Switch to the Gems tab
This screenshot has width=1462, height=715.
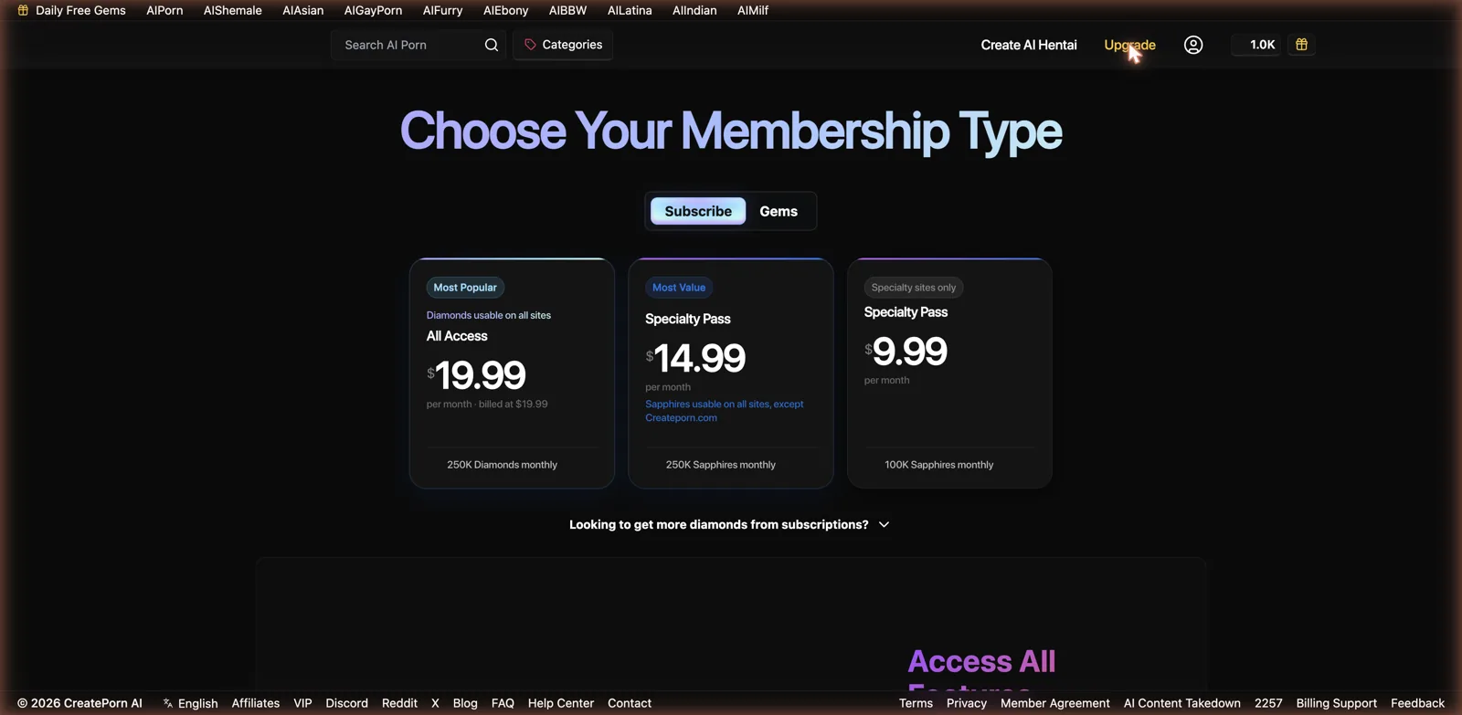[779, 211]
